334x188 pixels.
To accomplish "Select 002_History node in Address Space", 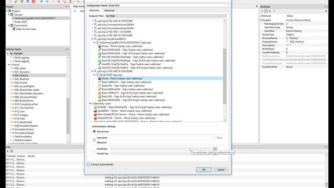I will click(21, 75).
